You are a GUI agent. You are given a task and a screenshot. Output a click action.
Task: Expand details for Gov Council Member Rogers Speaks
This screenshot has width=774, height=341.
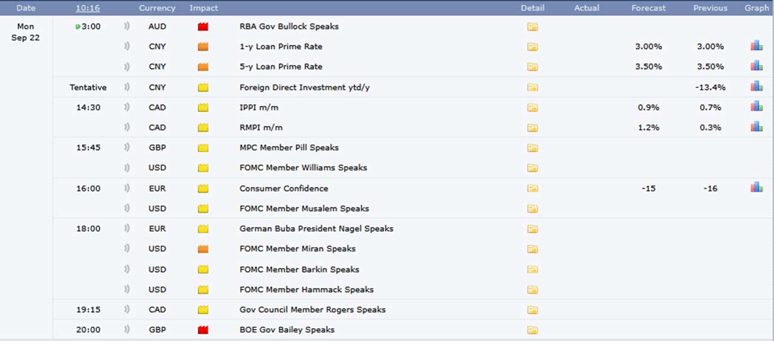[532, 310]
